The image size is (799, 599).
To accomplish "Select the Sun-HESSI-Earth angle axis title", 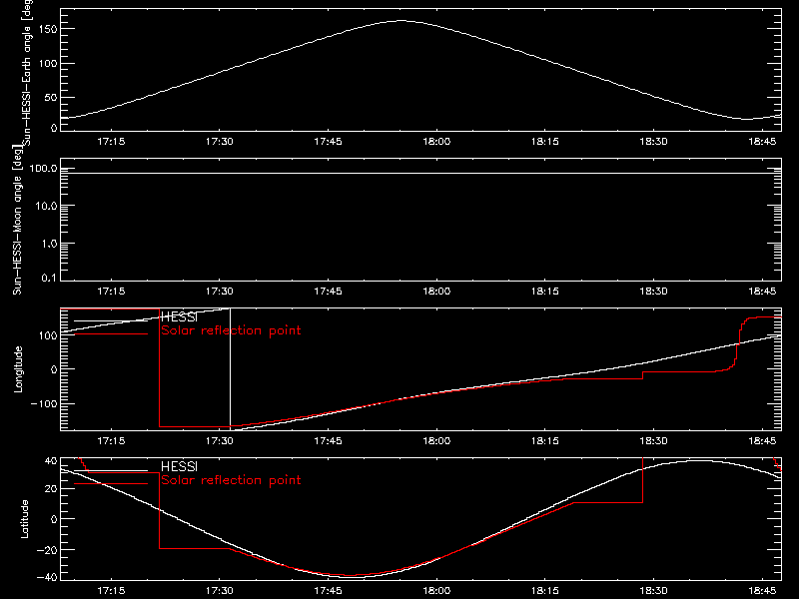I will [x=27, y=73].
